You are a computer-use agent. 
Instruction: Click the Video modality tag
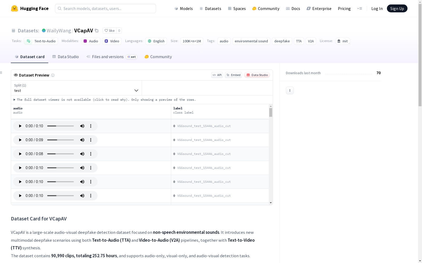click(x=112, y=41)
